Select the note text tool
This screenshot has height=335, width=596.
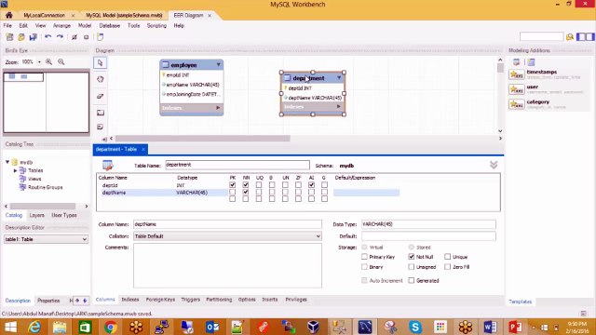[100, 127]
